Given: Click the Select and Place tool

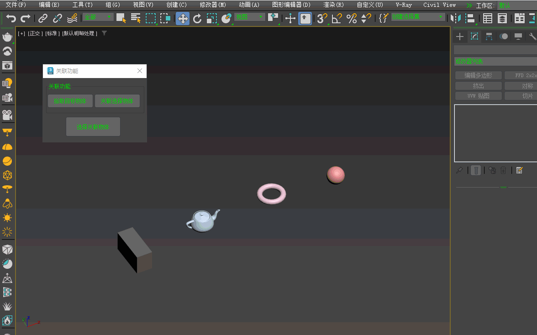Looking at the screenshot, I should coord(226,18).
